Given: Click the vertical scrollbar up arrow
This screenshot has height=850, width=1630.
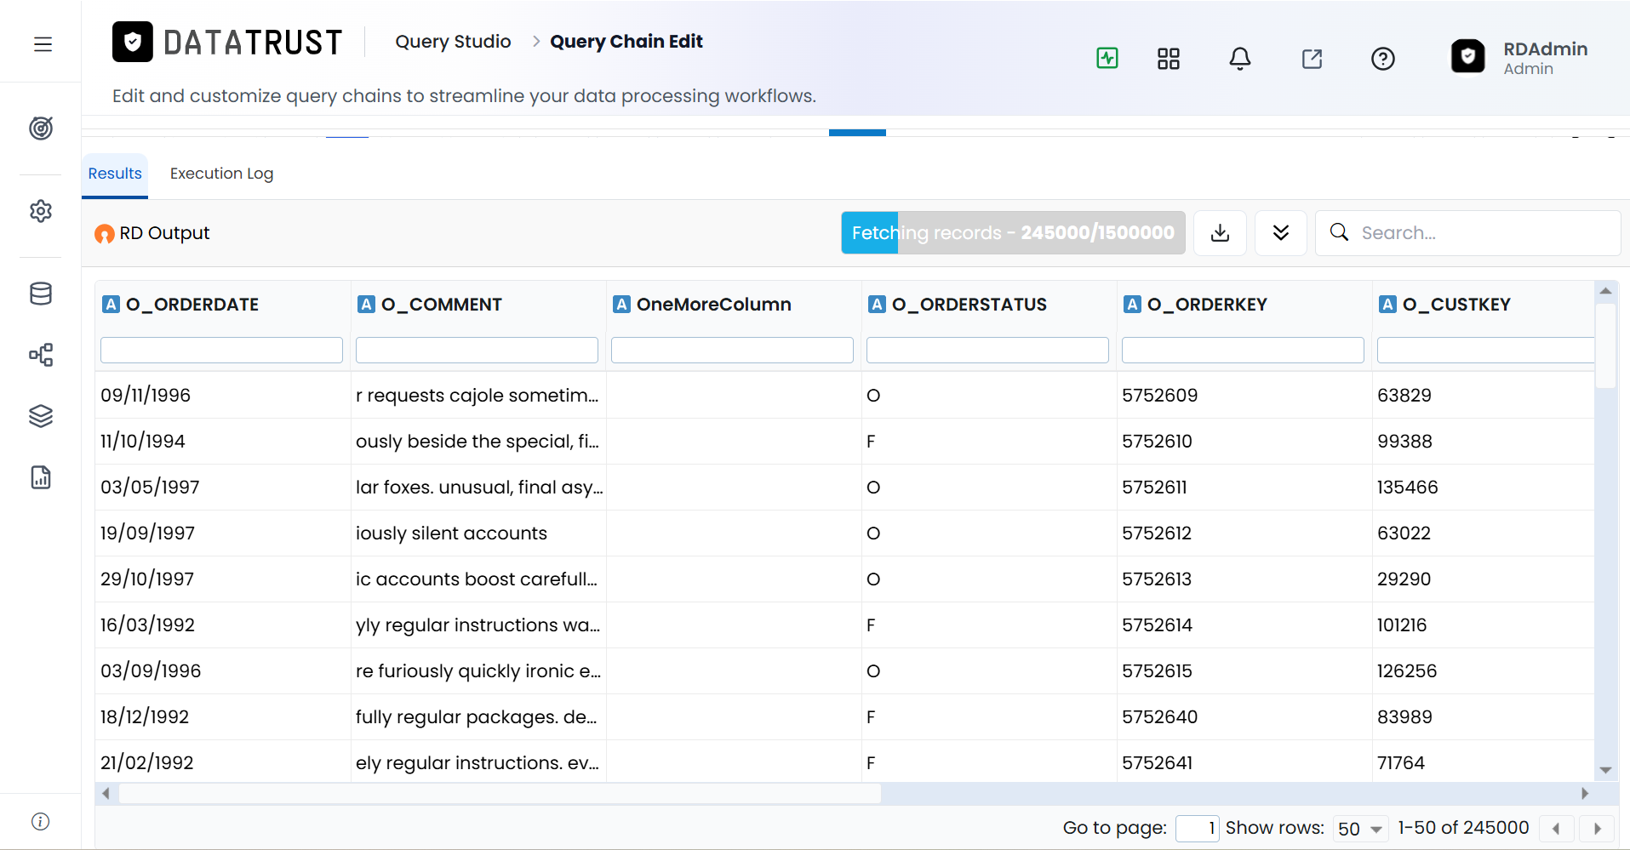Looking at the screenshot, I should point(1605,291).
